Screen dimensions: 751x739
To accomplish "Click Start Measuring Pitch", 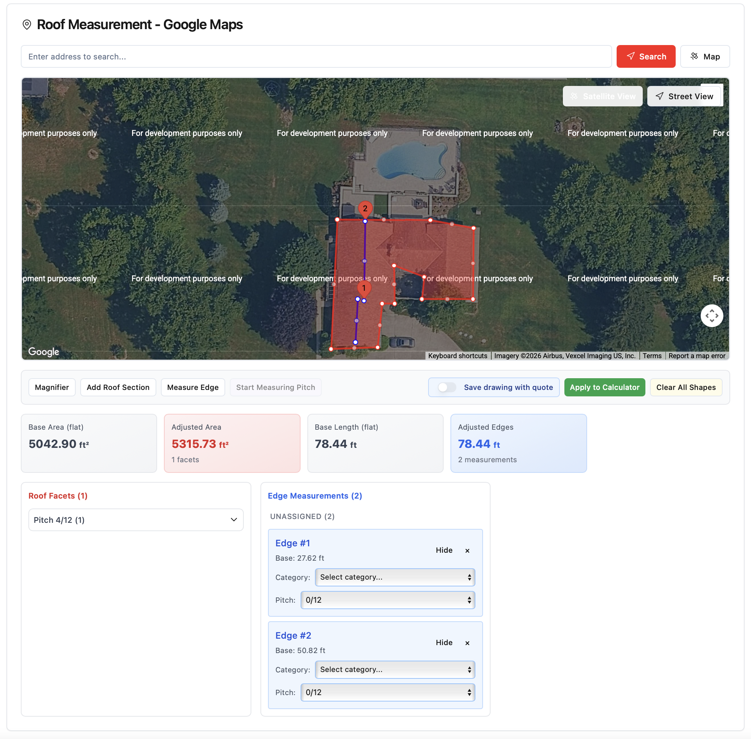I will point(276,387).
